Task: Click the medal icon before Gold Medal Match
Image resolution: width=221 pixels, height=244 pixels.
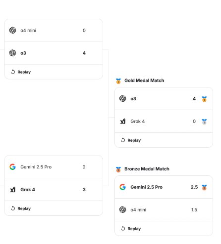Action: point(118,81)
